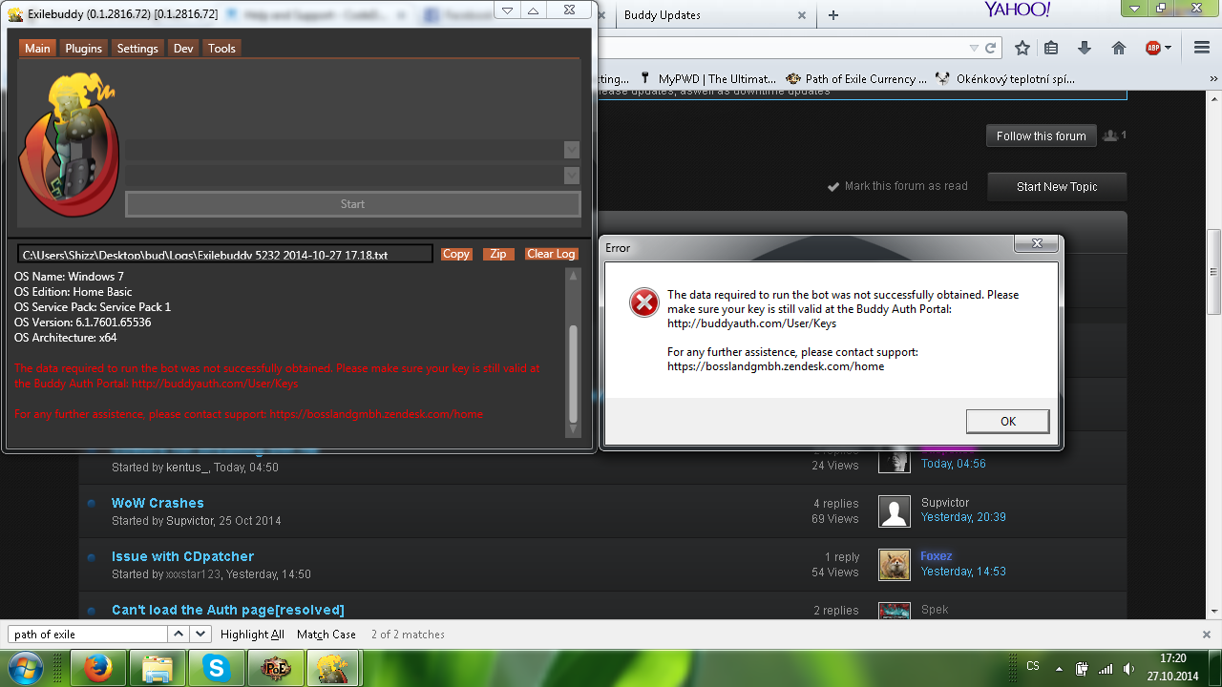Open the browser downloads arrow icon

click(1085, 48)
